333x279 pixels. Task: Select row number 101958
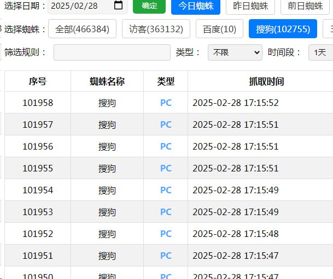(38, 103)
